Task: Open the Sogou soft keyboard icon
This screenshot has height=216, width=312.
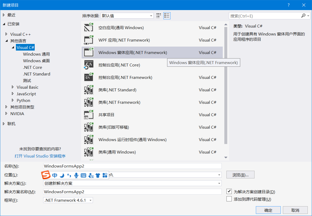Action: [x=83, y=175]
